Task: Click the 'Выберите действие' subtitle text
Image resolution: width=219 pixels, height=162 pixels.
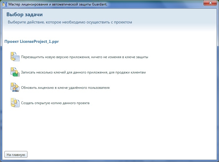Action: click(x=70, y=22)
